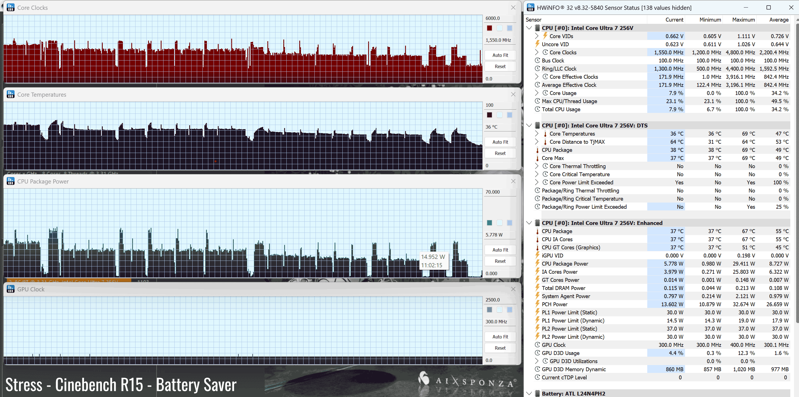
Task: Close the GPU Clock graph window
Action: (513, 289)
